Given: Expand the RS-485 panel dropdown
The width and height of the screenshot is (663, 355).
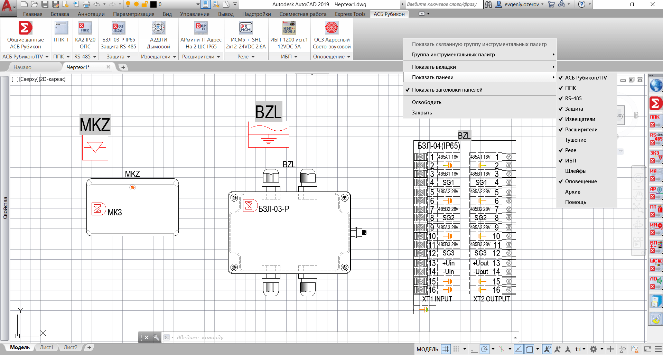Looking at the screenshot, I should (x=85, y=56).
